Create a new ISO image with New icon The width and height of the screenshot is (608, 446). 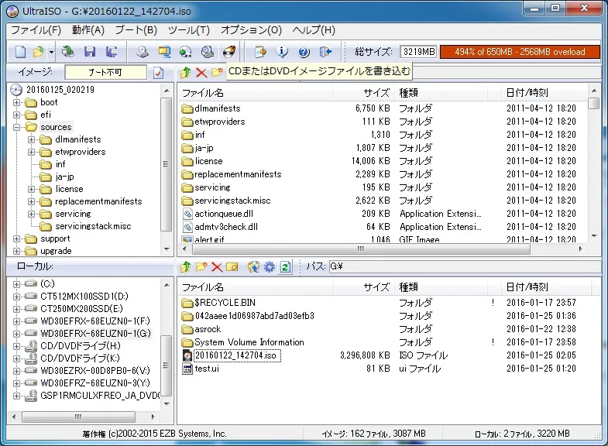point(21,52)
